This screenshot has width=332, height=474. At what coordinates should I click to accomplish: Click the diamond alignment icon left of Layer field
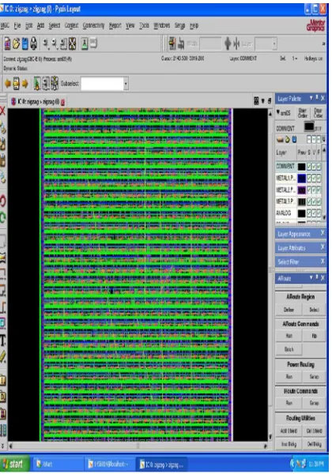(x=228, y=44)
